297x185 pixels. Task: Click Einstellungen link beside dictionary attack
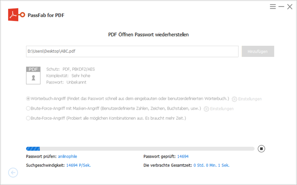250,99
